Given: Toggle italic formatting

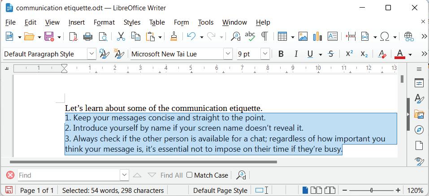Looking at the screenshot, I should tap(296, 54).
